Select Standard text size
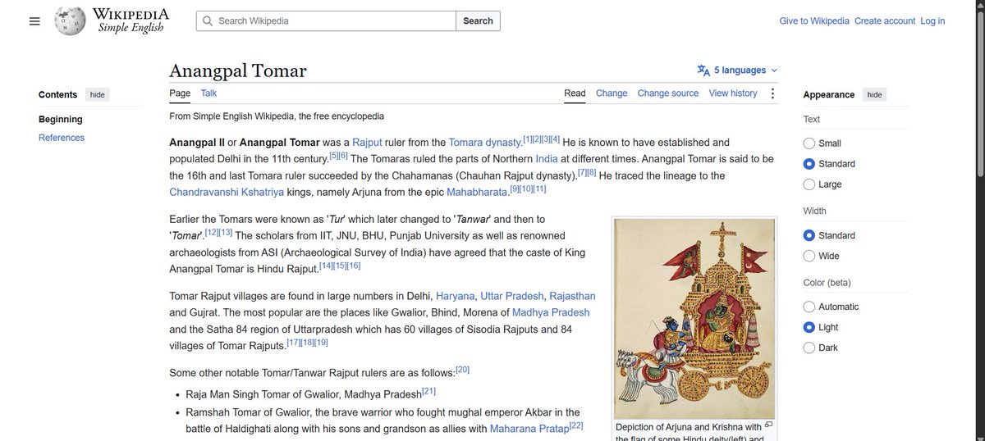Image resolution: width=985 pixels, height=441 pixels. coord(809,163)
